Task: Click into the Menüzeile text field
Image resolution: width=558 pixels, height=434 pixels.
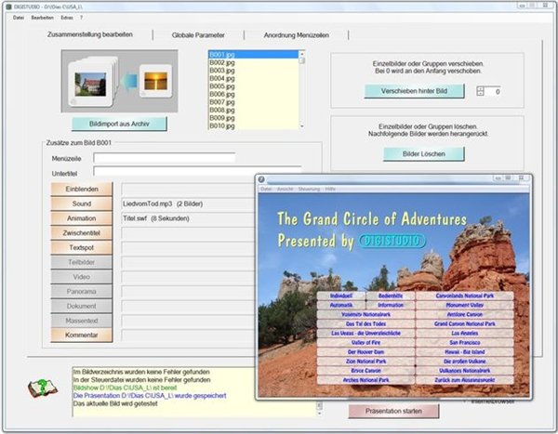Action: (172, 157)
